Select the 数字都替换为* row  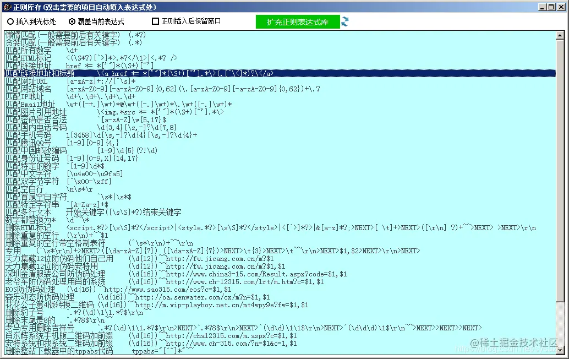pyautogui.click(x=280, y=220)
